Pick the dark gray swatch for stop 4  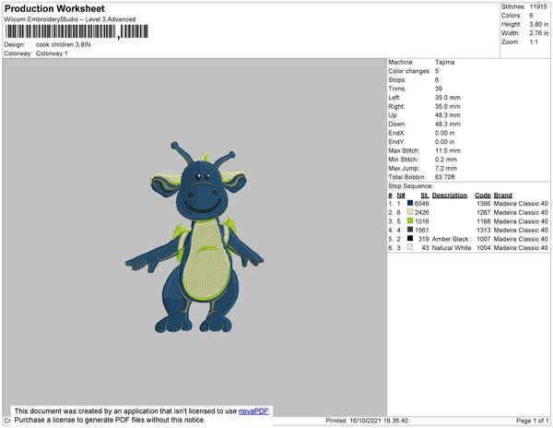410,230
